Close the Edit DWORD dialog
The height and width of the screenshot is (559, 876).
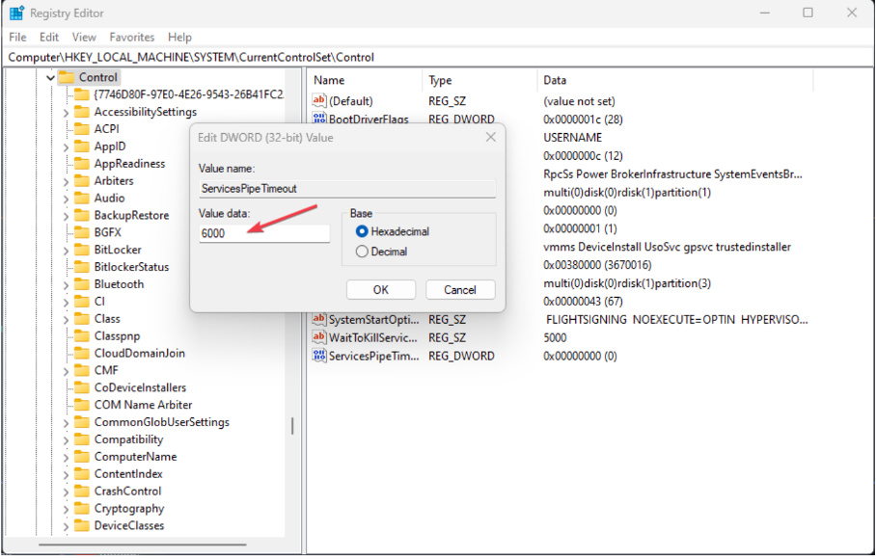[491, 138]
